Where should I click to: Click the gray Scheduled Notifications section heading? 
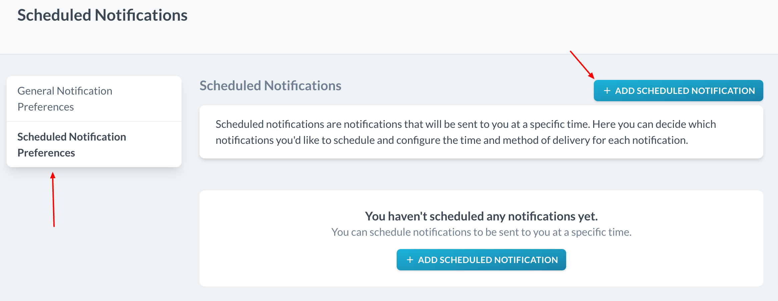pyautogui.click(x=270, y=86)
